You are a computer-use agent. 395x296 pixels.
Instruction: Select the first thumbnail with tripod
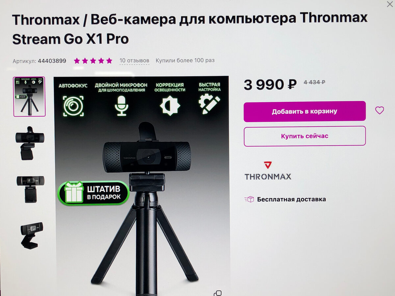tap(29, 97)
